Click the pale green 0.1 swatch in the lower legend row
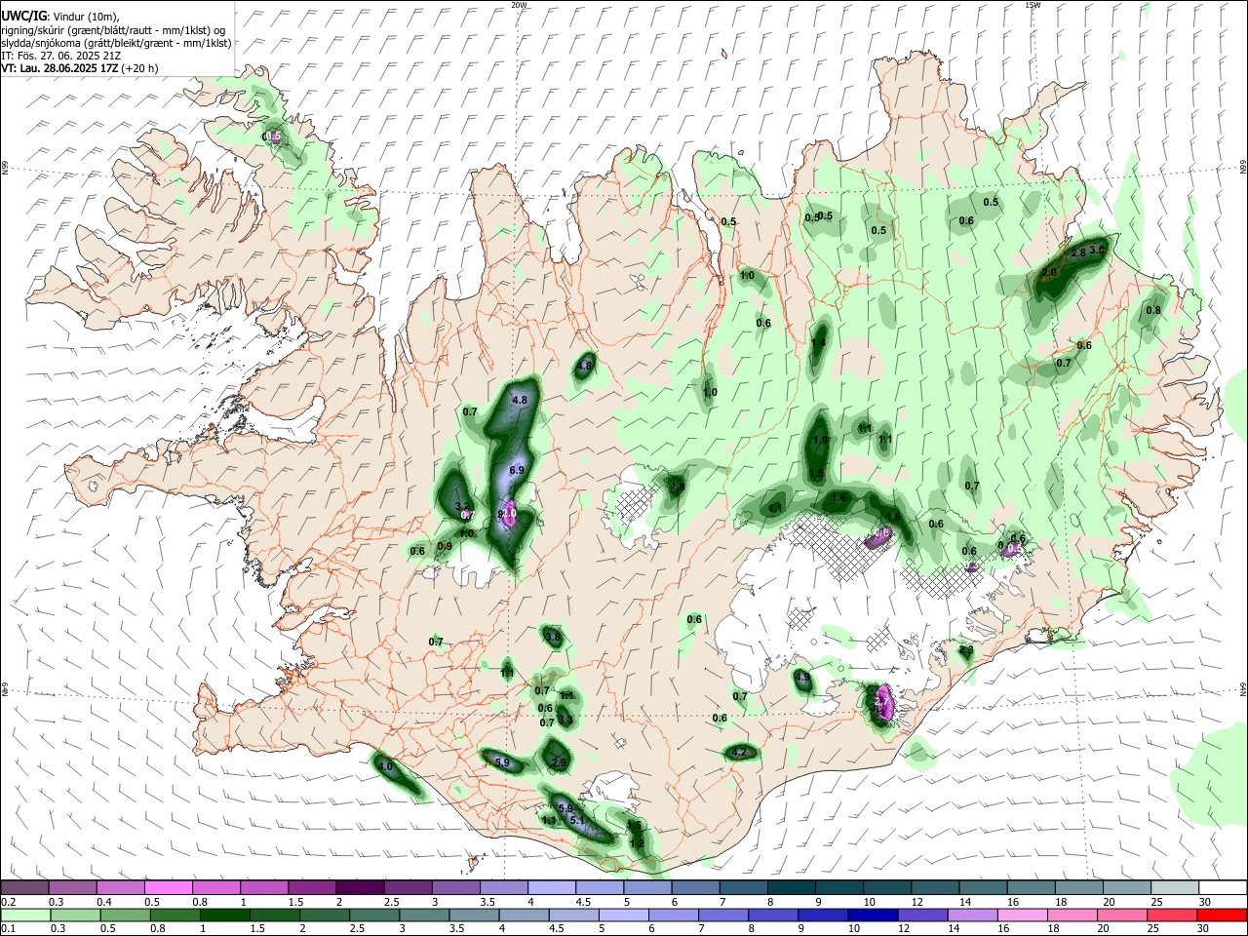1248x936 pixels. 24,915
